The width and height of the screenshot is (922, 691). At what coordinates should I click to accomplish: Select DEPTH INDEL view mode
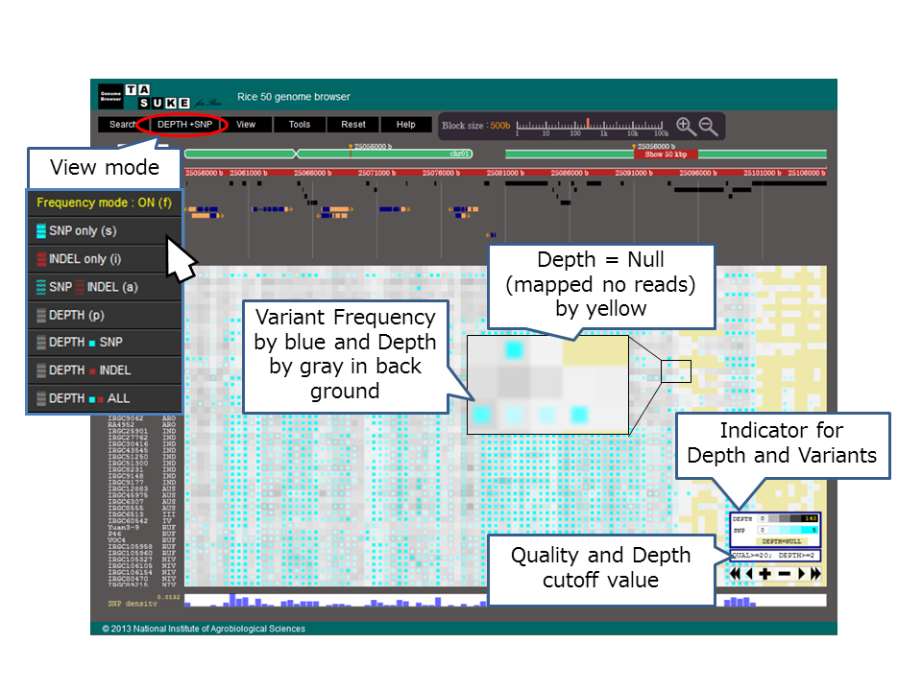point(104,370)
